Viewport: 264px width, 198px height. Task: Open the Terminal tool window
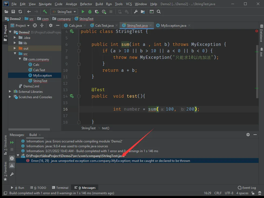coord(60,187)
